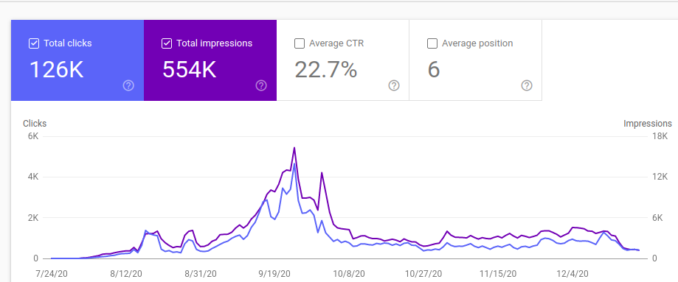Click the 554K total impressions value
The width and height of the screenshot is (678, 282).
coord(190,69)
